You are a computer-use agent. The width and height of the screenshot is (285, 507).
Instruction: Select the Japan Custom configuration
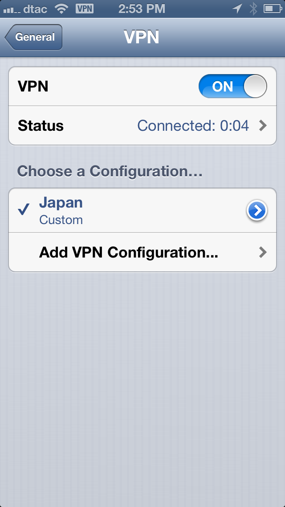[142, 211]
